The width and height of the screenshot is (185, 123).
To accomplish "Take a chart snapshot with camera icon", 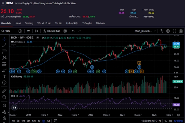I will (x=181, y=31).
